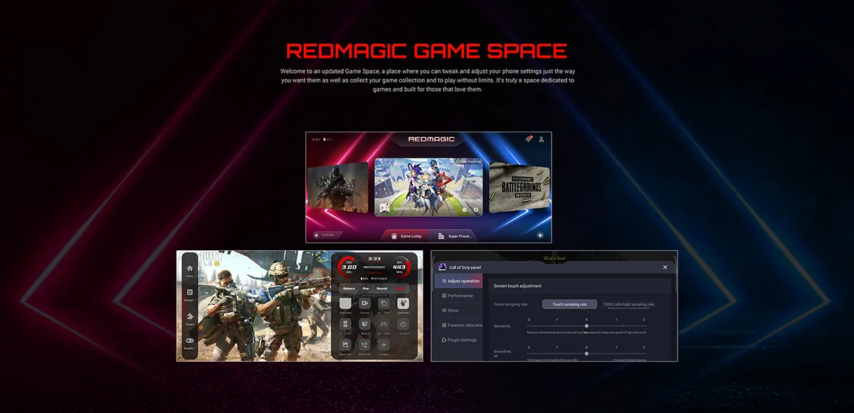Open the Battlegrounds Mobile game card
Screen dimensions: 854x413
(520, 188)
